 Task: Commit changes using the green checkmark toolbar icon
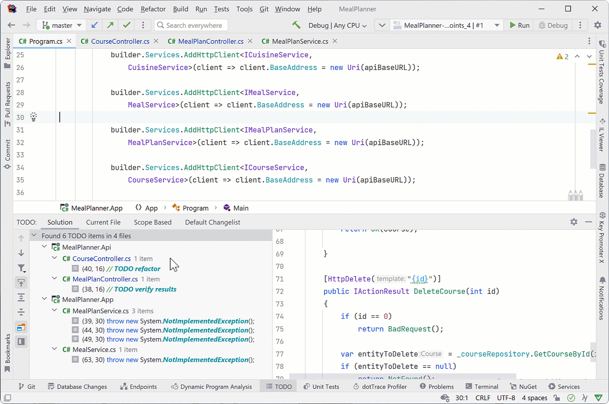126,25
